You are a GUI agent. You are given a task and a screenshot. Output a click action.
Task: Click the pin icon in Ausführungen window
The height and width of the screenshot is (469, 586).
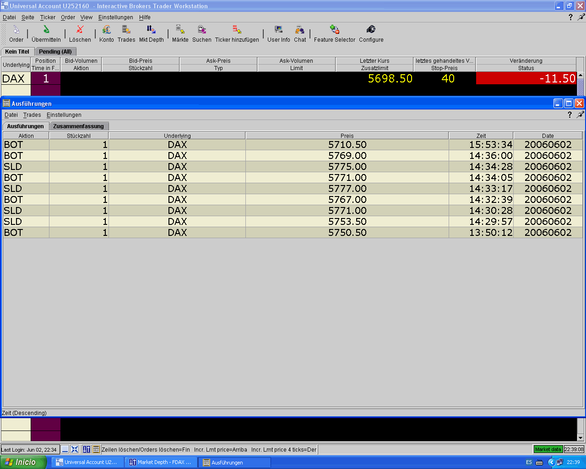click(x=580, y=115)
